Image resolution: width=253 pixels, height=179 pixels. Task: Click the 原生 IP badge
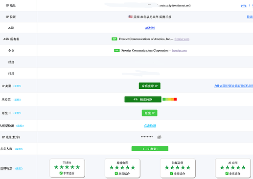[x=150, y=113]
